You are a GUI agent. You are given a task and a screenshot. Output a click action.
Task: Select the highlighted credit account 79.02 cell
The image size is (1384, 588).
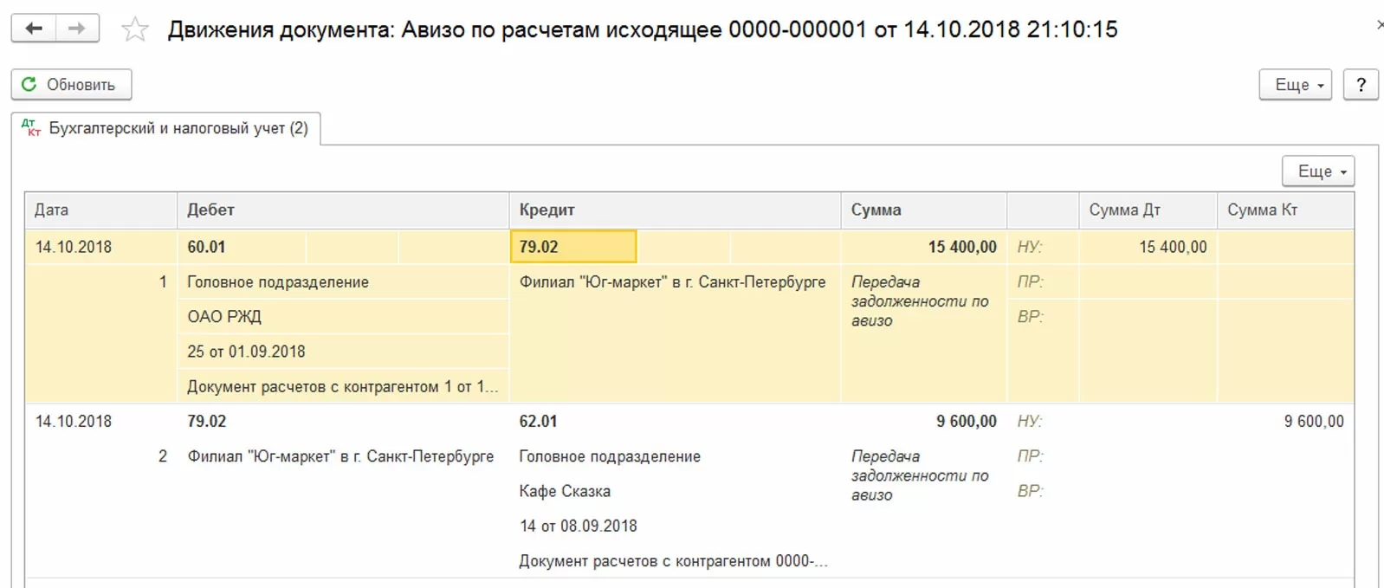[573, 247]
